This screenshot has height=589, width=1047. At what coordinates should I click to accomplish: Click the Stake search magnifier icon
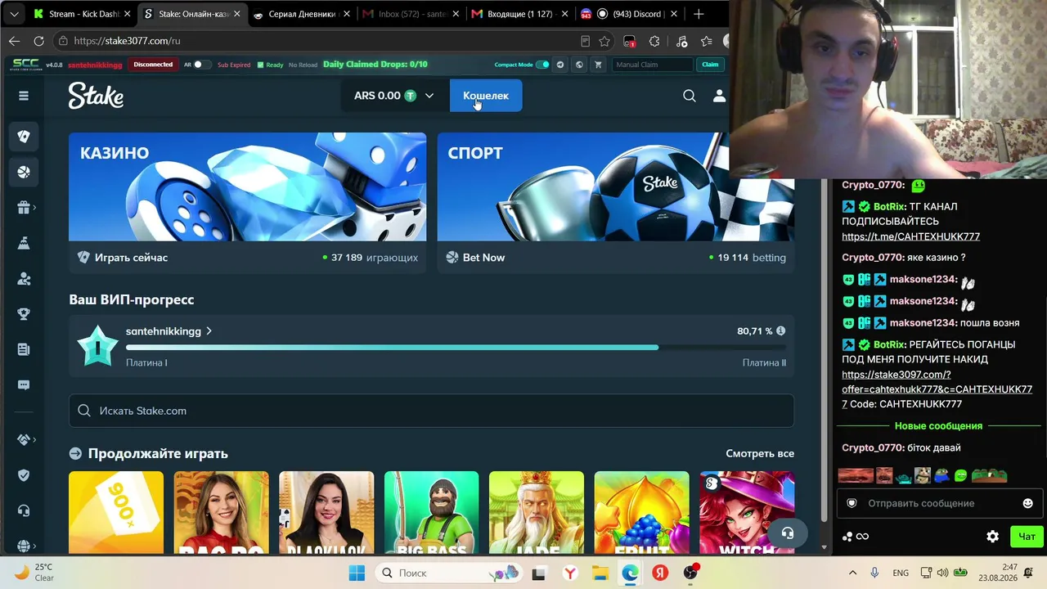[690, 96]
